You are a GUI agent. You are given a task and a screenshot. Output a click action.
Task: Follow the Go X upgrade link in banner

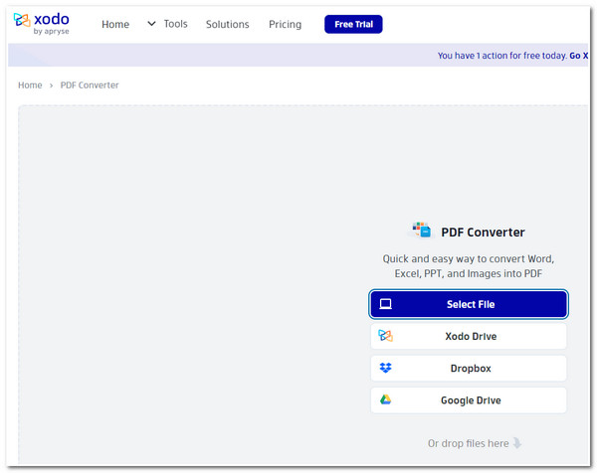coord(579,56)
